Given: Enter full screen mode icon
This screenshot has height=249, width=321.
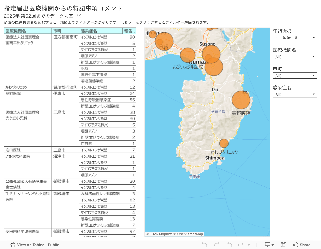Looking at the screenshot, I should [283, 245].
